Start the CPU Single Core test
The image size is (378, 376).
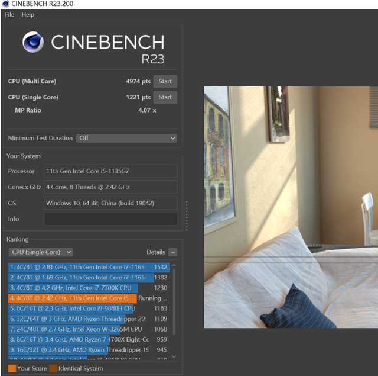165,97
